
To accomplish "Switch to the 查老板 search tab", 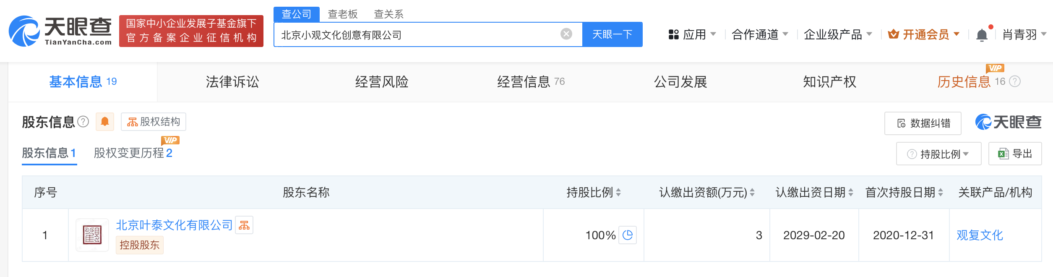I will [343, 14].
